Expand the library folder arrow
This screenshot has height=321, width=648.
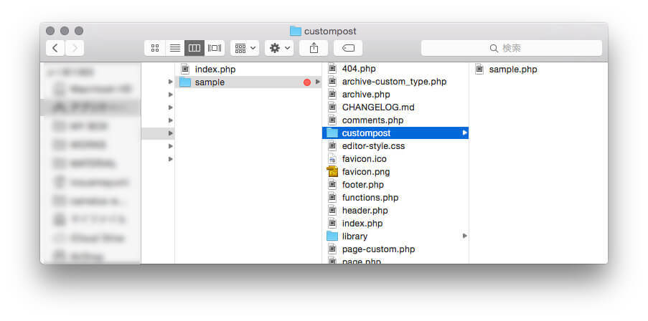pos(464,236)
